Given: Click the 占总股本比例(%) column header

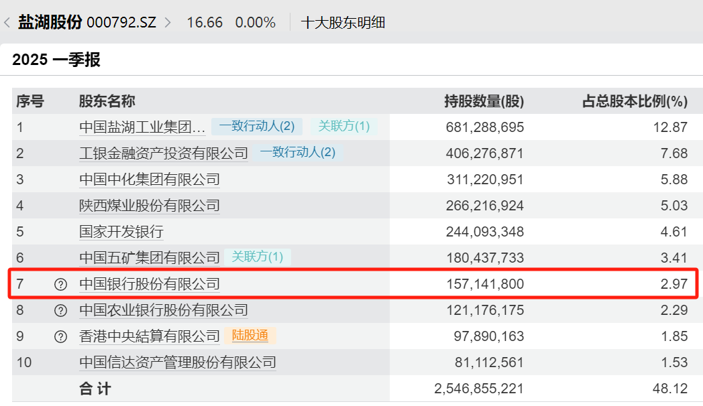Looking at the screenshot, I should (635, 101).
